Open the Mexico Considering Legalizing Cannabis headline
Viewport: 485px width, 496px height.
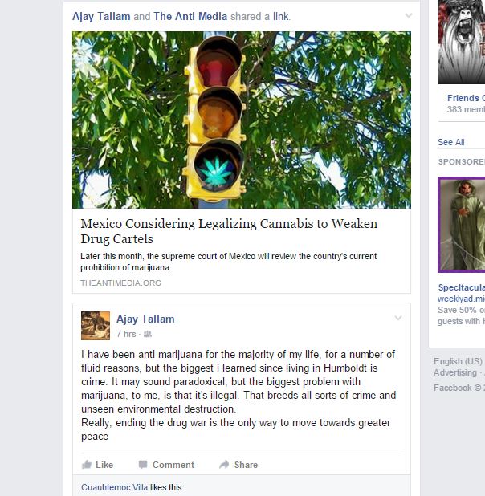[229, 231]
